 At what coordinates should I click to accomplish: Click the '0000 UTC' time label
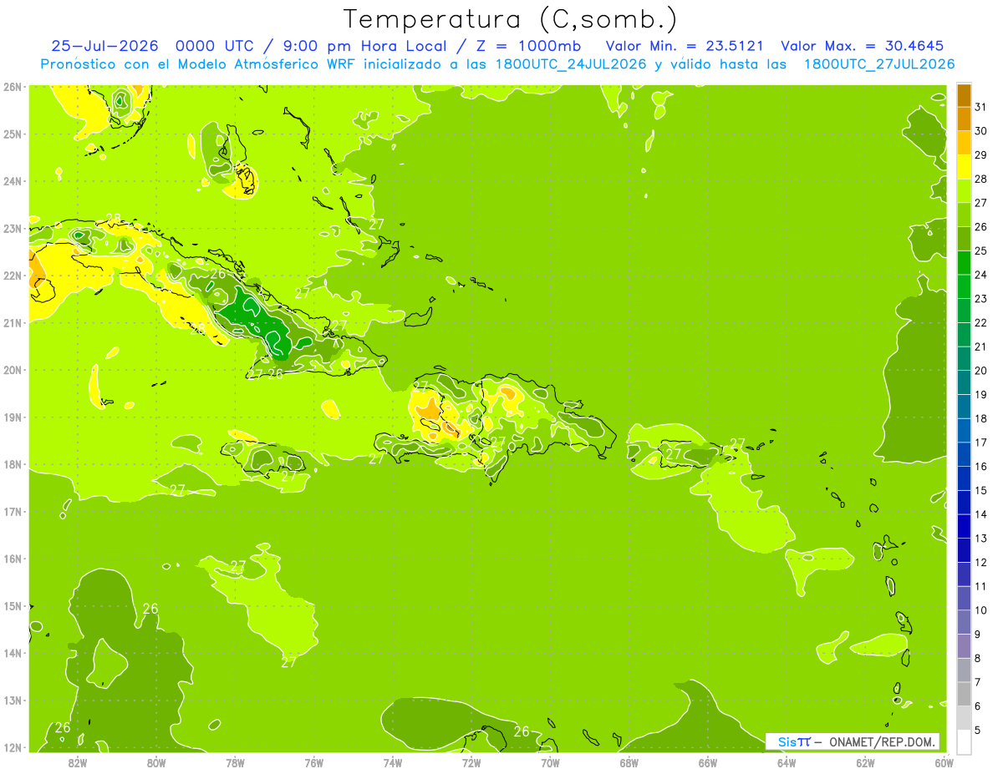[216, 46]
